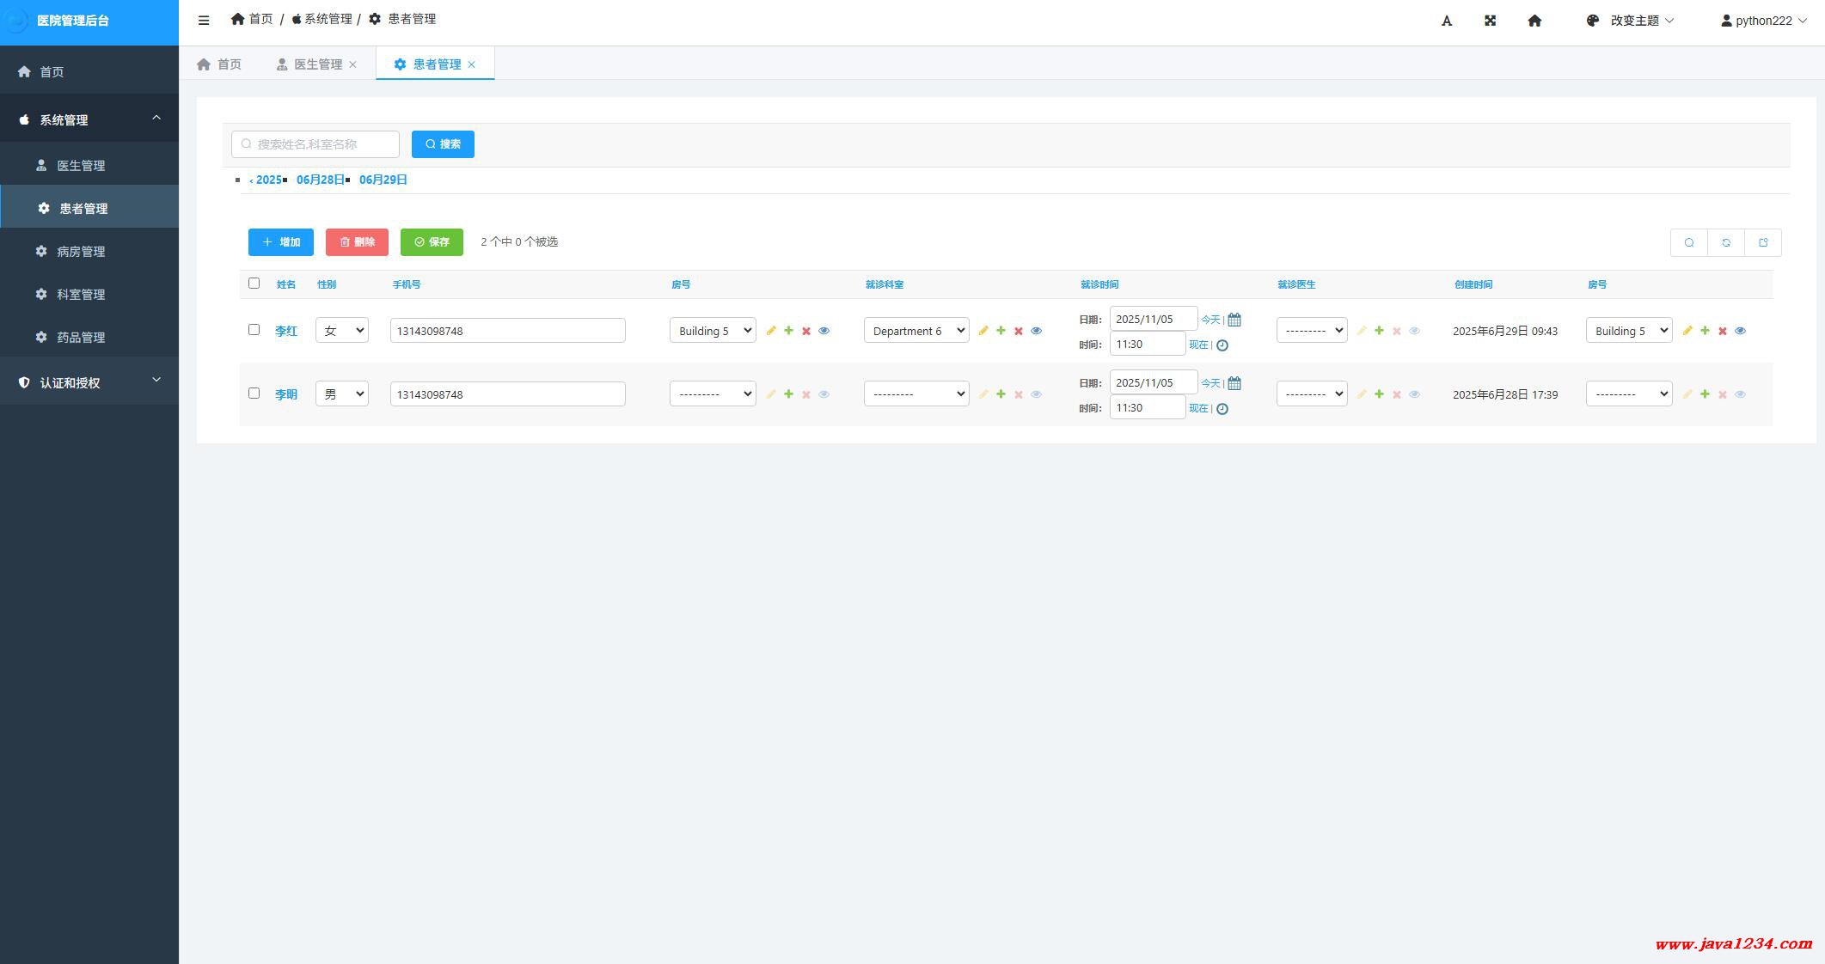The width and height of the screenshot is (1825, 964).
Task: Click the yellow pencil beside the Department 6 dropdown
Action: [983, 331]
